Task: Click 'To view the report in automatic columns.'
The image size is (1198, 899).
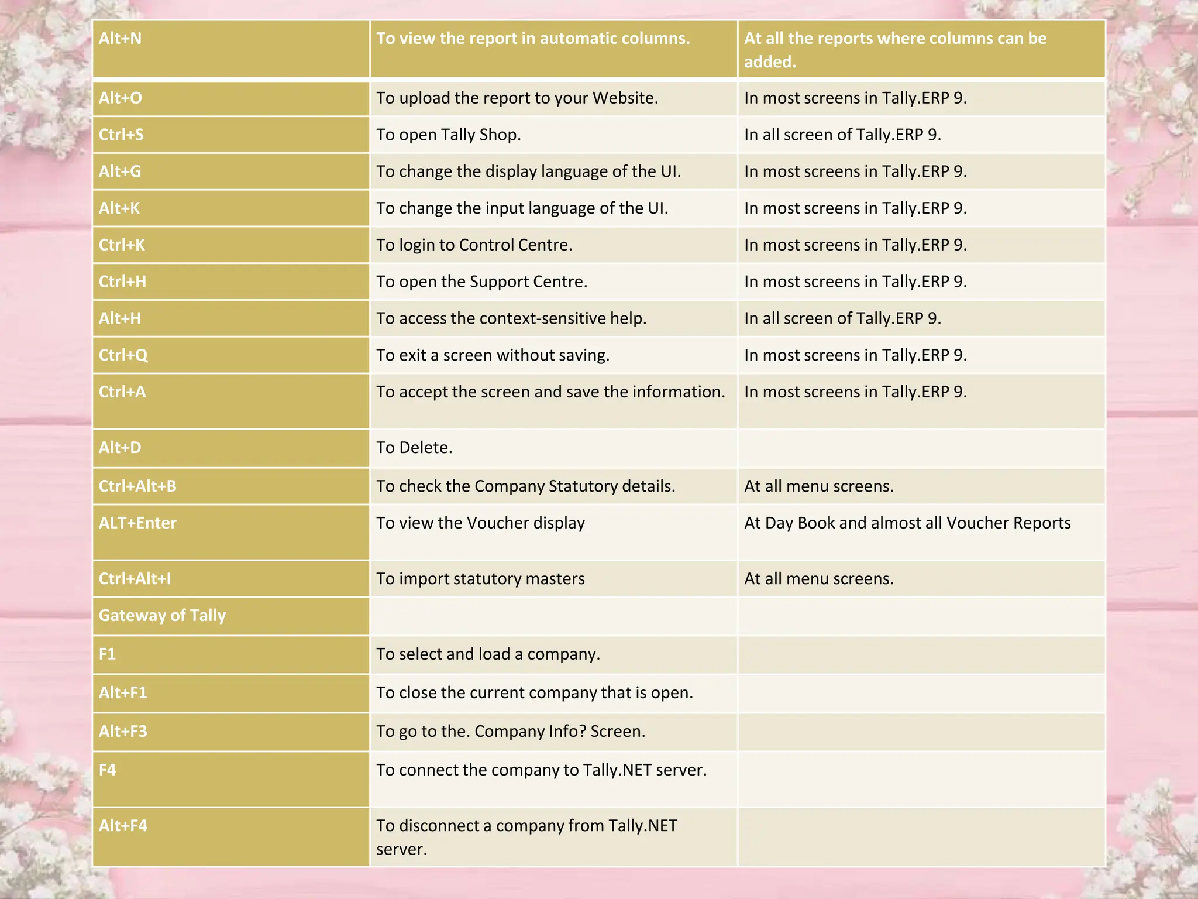Action: (533, 39)
